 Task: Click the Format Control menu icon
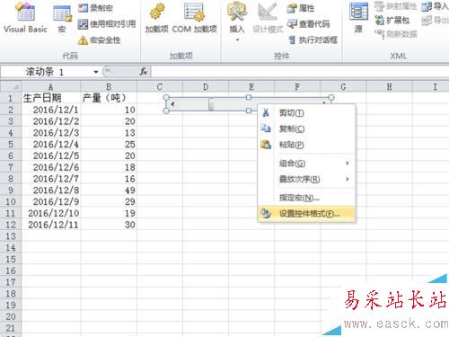tap(266, 214)
